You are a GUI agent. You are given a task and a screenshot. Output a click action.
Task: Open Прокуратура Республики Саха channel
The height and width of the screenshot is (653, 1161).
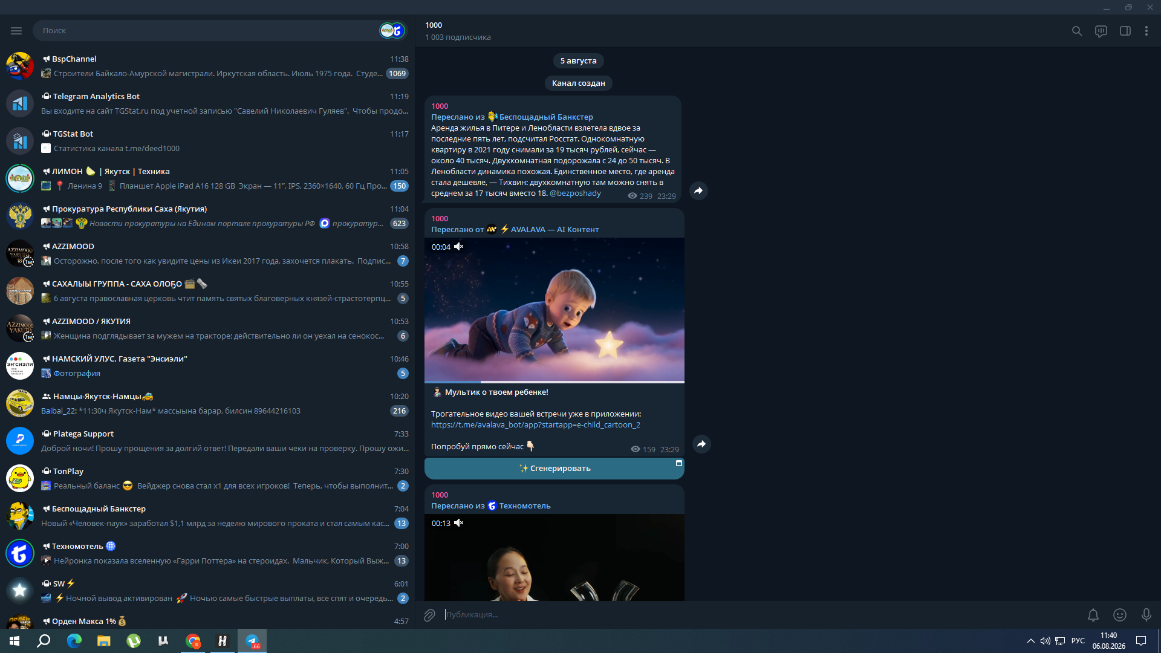(x=207, y=216)
